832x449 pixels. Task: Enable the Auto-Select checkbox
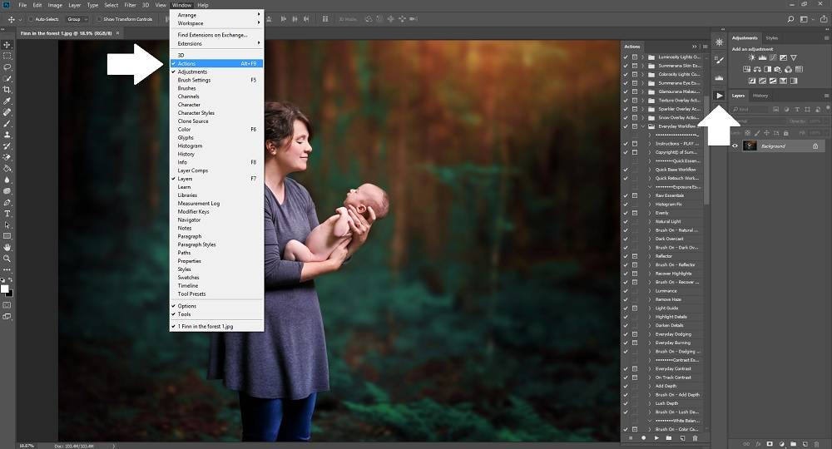coord(30,19)
